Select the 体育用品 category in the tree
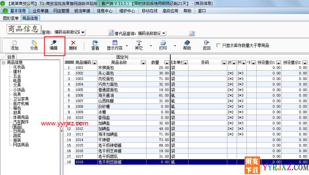 (21, 117)
